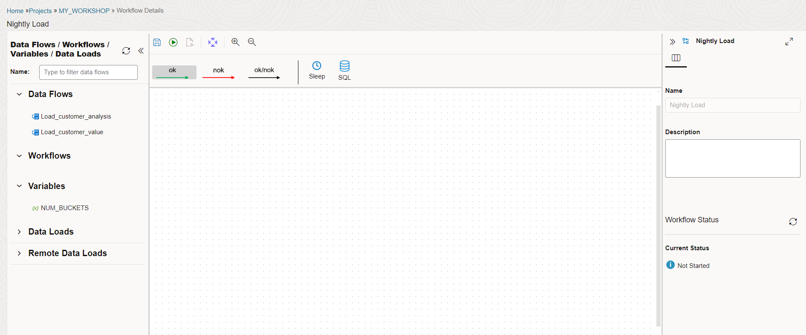The height and width of the screenshot is (335, 806).
Task: Click the Name field showing Nightly Load
Action: tap(732, 105)
